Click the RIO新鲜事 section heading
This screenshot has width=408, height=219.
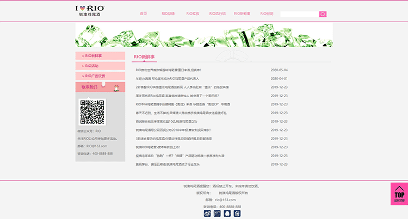[144, 57]
